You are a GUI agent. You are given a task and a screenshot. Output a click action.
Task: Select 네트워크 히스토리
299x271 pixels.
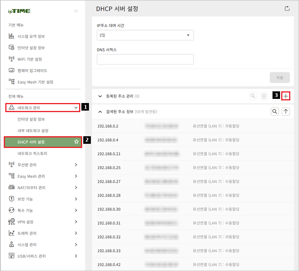32,154
